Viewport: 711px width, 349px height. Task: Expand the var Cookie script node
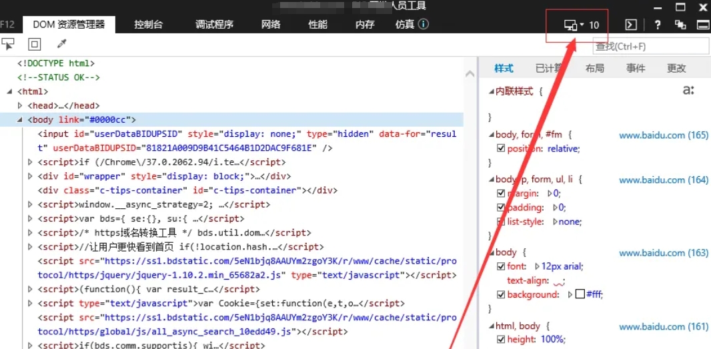[x=31, y=303]
